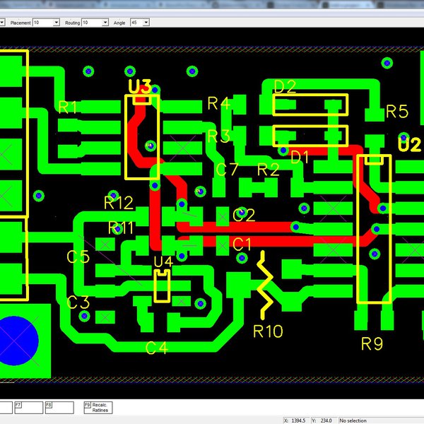Click the Y coordinate readout 234.0
Screen dimensions: 424x424
click(326, 420)
